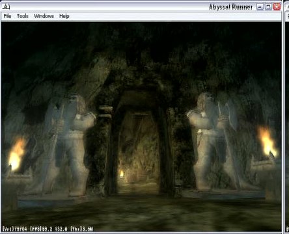Click the [FPS] frame rate readout
This screenshot has width=289, height=234.
tap(49, 229)
